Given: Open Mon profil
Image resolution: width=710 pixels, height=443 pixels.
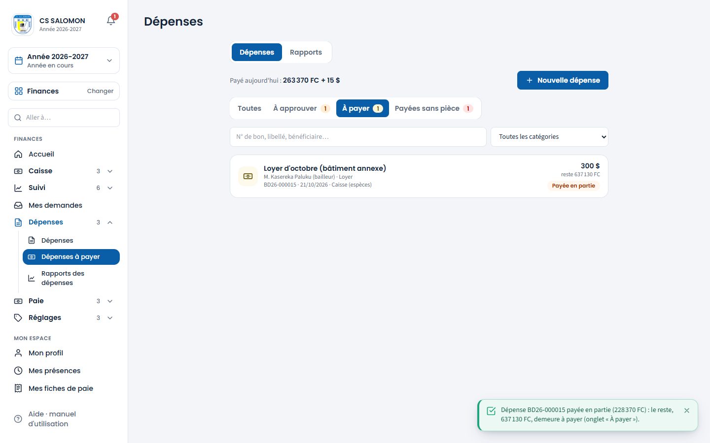Looking at the screenshot, I should pyautogui.click(x=64, y=353).
